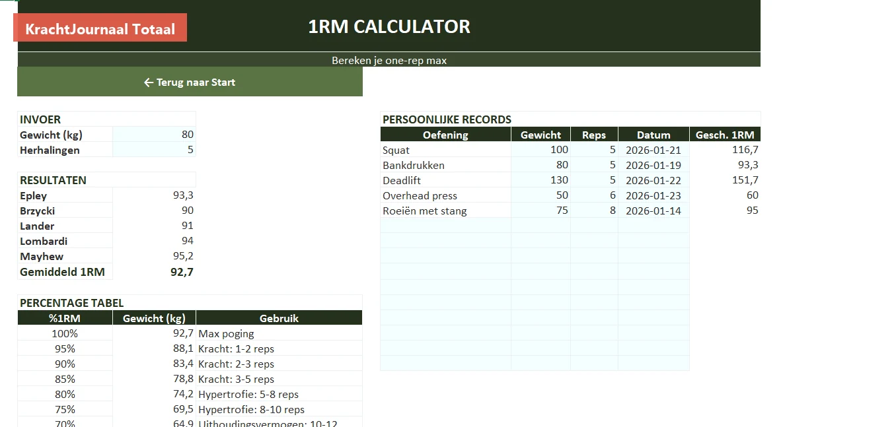Screen dimensions: 894x427
Task: Select the Gemiddeld 1RM value 92,7
Action: [x=154, y=271]
